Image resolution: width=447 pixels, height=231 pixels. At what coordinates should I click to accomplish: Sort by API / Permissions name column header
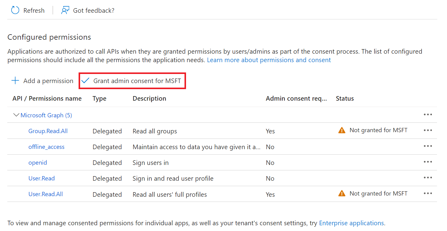click(x=47, y=99)
